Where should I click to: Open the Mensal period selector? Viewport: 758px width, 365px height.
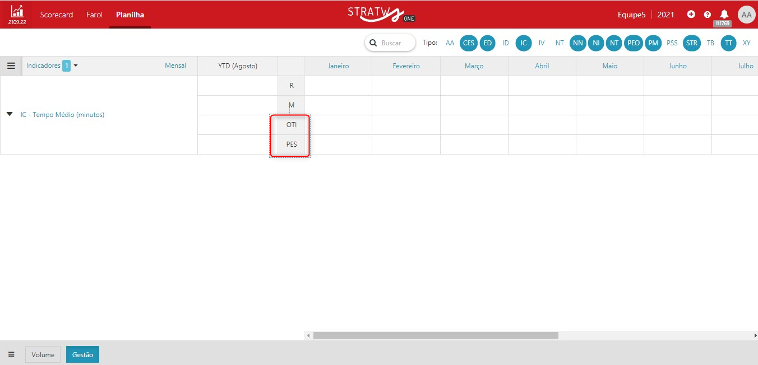175,65
